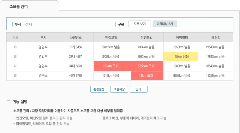Viewport: 240px width, 133px height.
Task: Collapse the 기능 설명 section
Action: click(x=9, y=101)
